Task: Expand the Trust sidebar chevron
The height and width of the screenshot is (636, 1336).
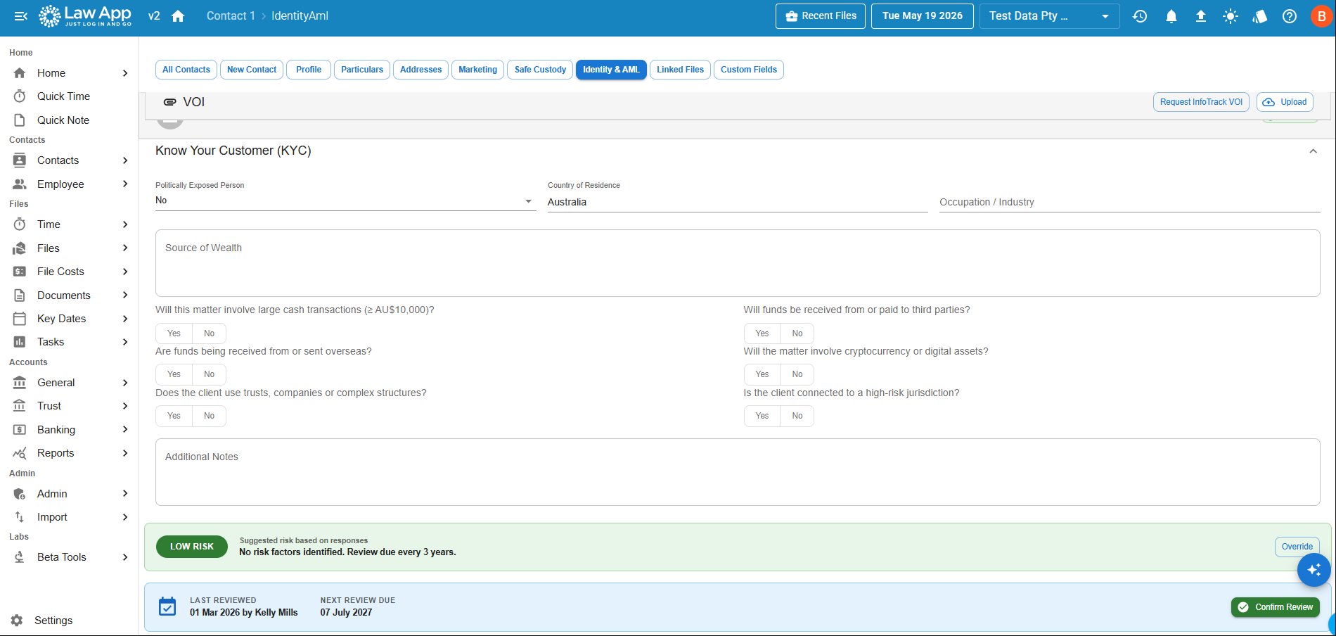Action: pyautogui.click(x=125, y=406)
